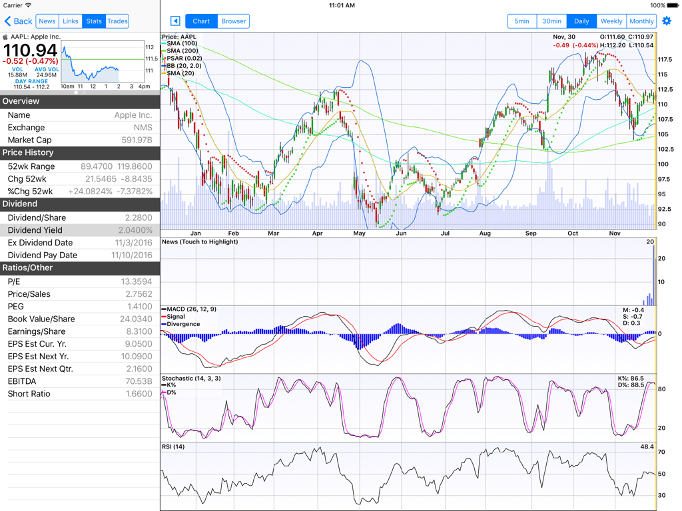Image resolution: width=682 pixels, height=511 pixels.
Task: Select the Trades tab
Action: [117, 21]
